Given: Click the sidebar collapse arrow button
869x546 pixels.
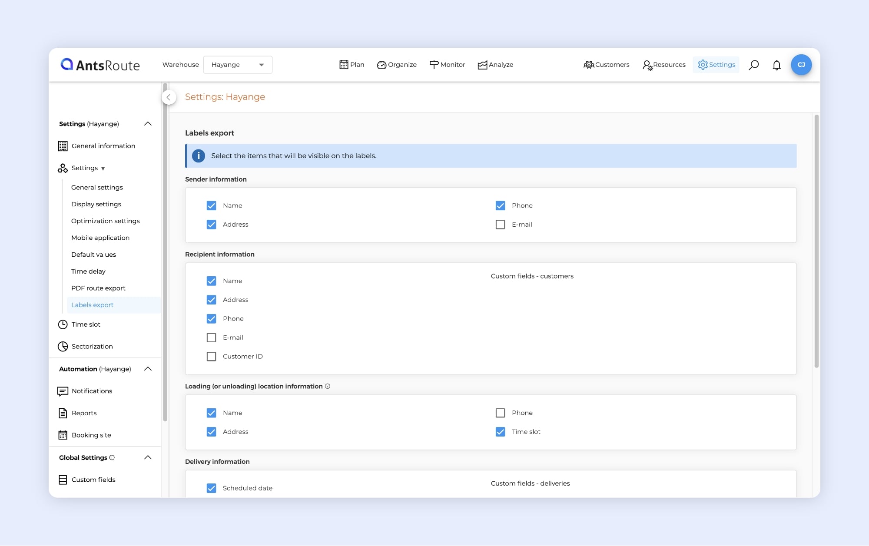Looking at the screenshot, I should pos(169,97).
